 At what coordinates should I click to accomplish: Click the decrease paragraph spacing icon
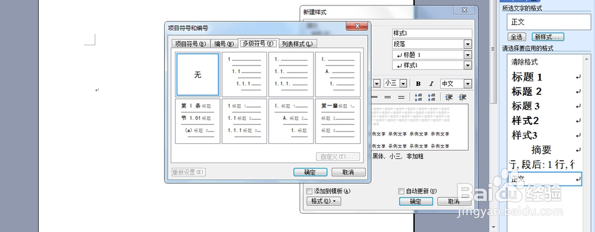coord(431,98)
